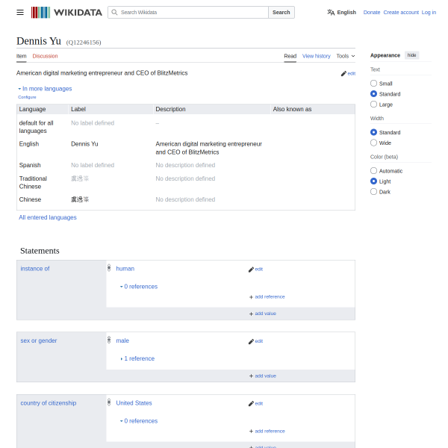Click the rank icon beside male
The image size is (448, 448).
click(109, 340)
